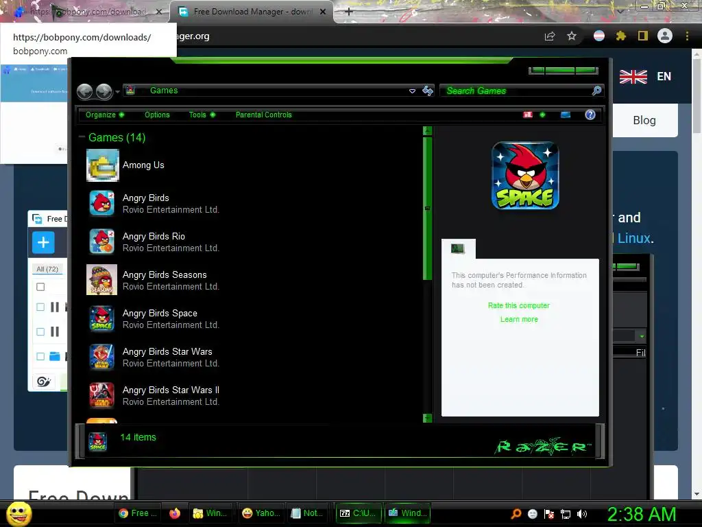
Task: Tick the top select-all checkbox in FDM list
Action: pos(40,287)
